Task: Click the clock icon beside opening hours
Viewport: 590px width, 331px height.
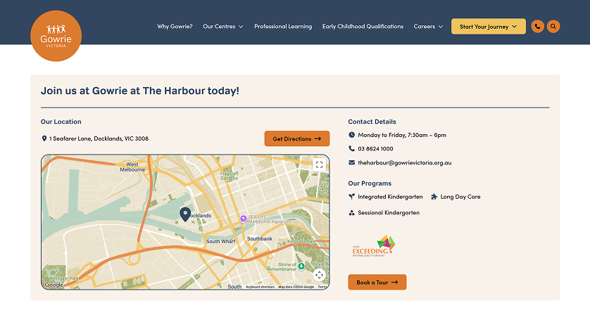Action: (351, 135)
